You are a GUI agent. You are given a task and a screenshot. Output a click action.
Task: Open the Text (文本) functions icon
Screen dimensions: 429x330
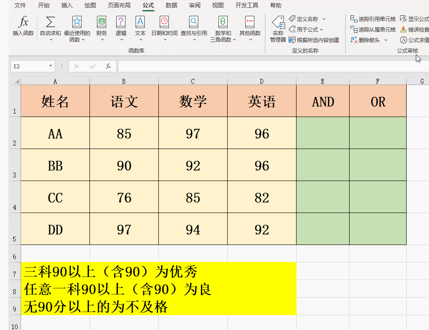click(x=140, y=22)
